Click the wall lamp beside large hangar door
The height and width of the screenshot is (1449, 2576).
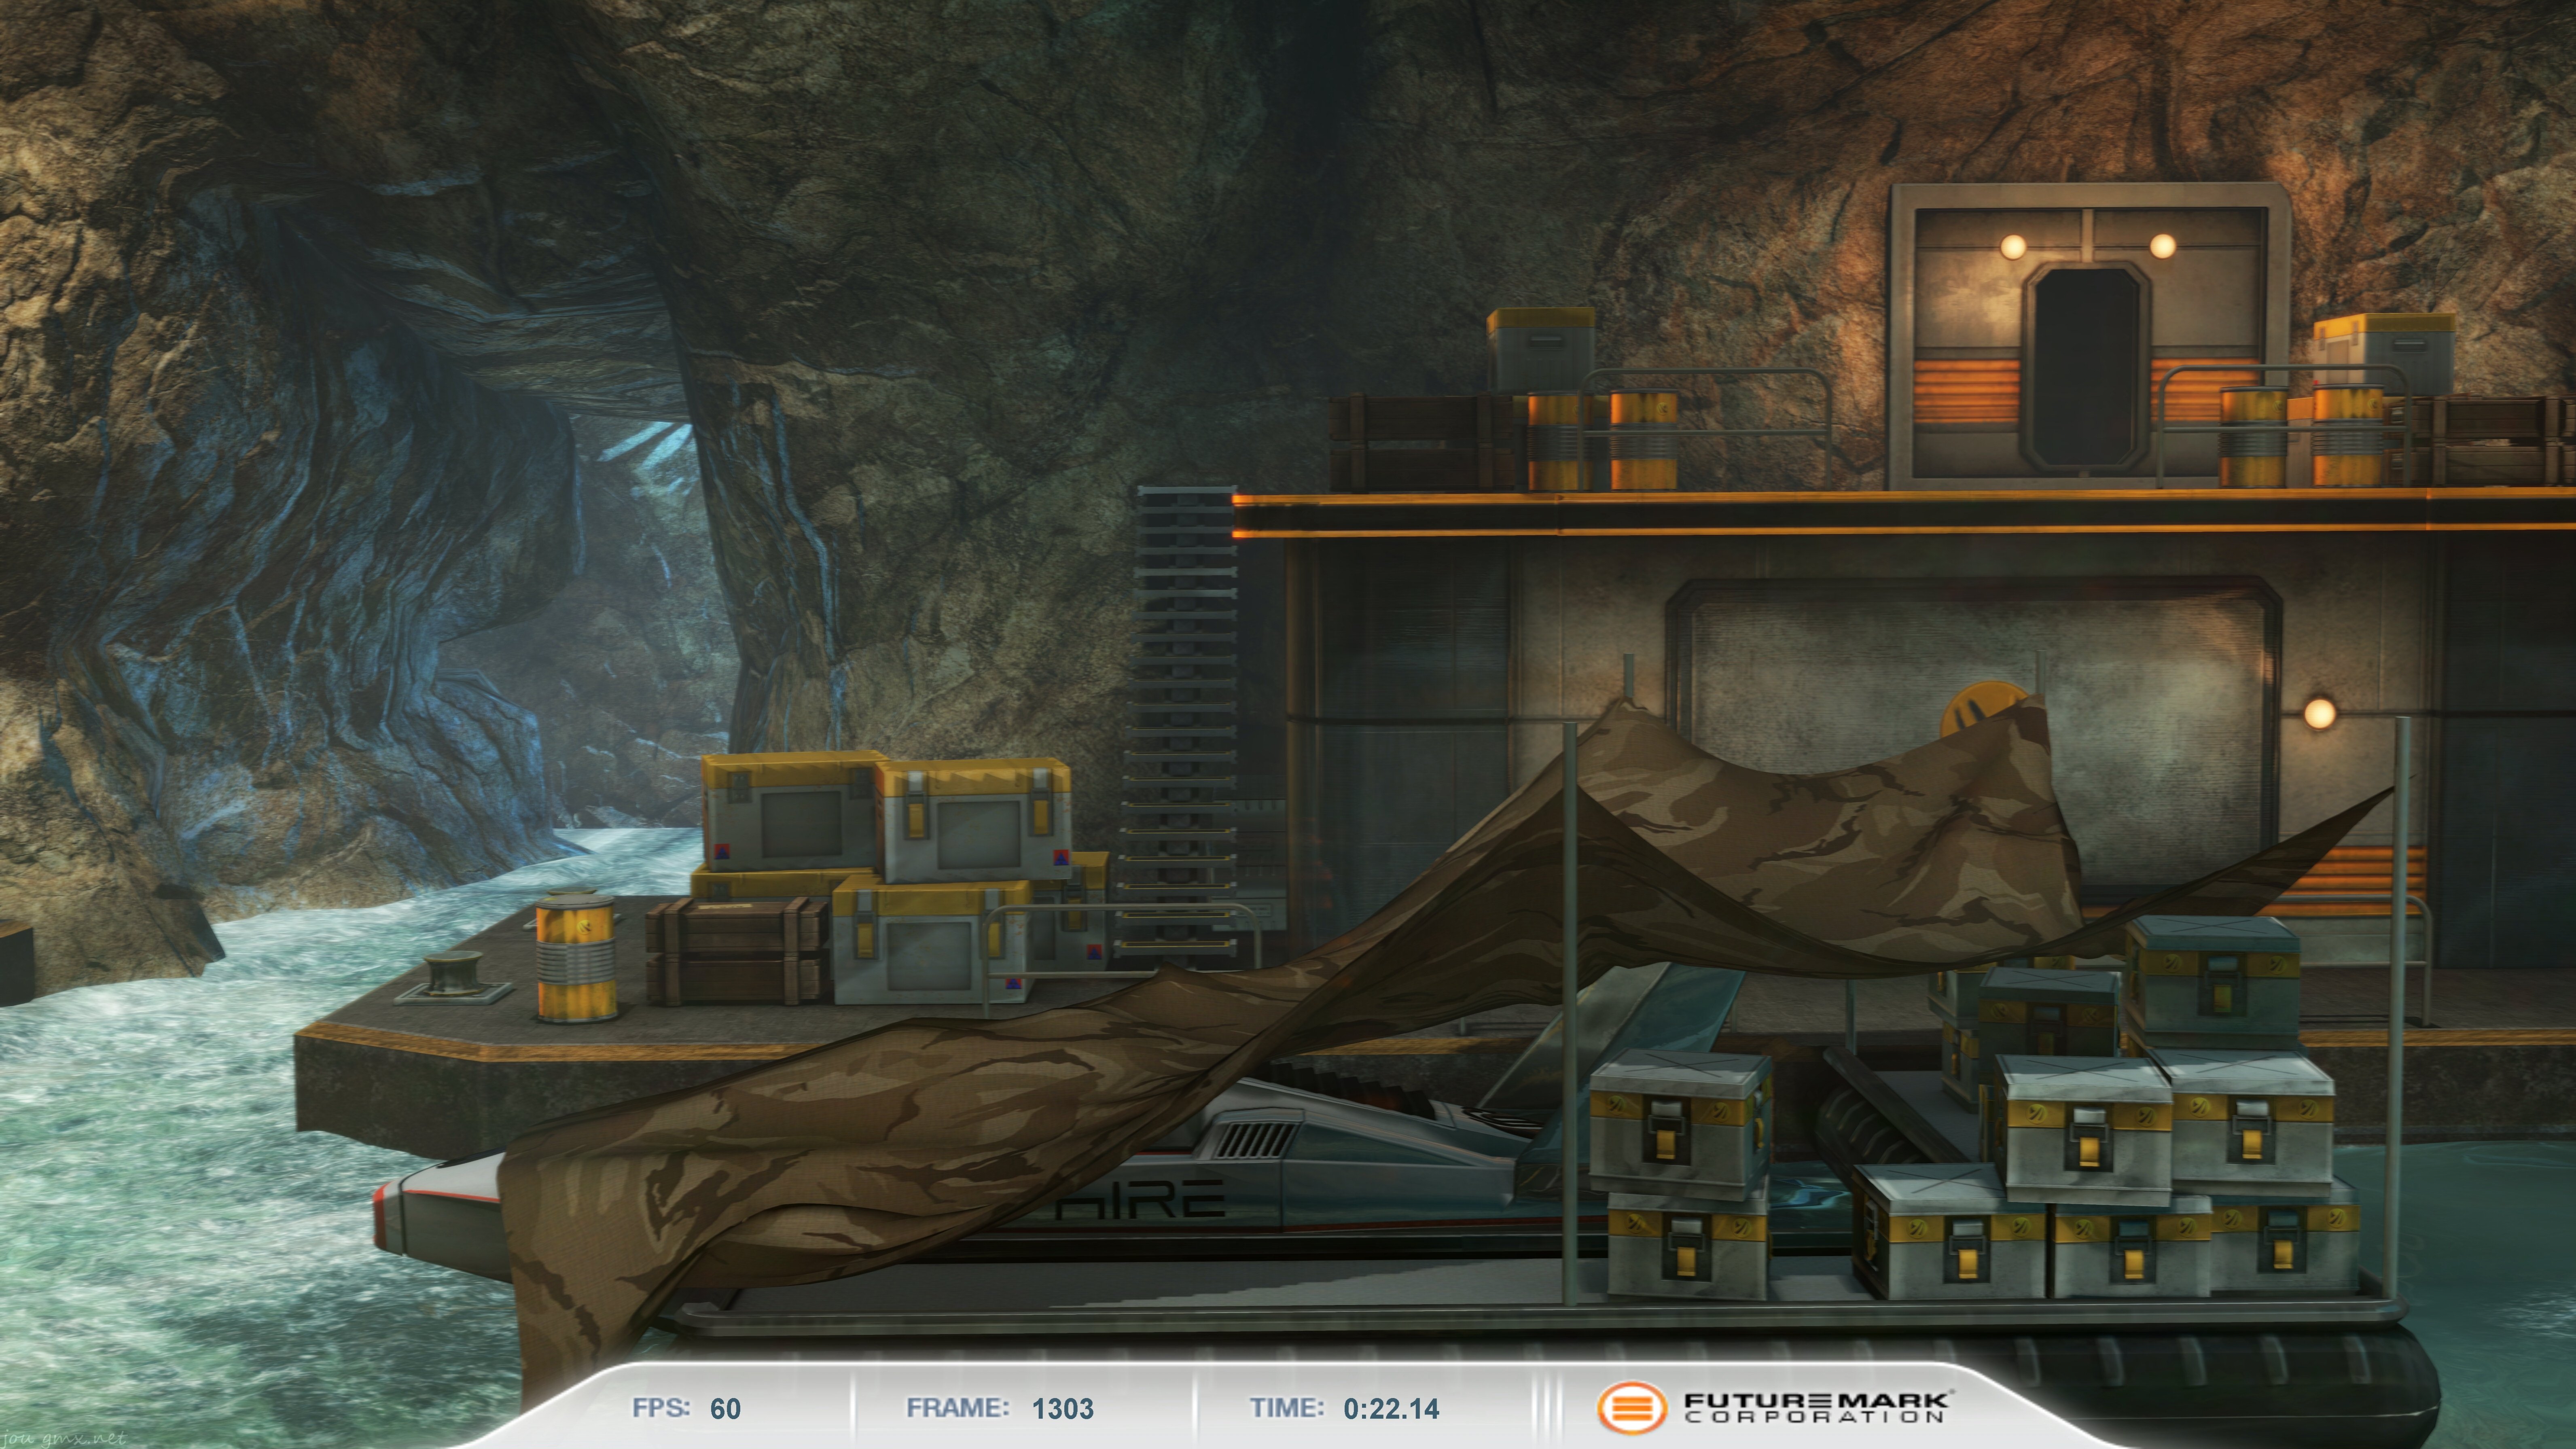(2319, 713)
